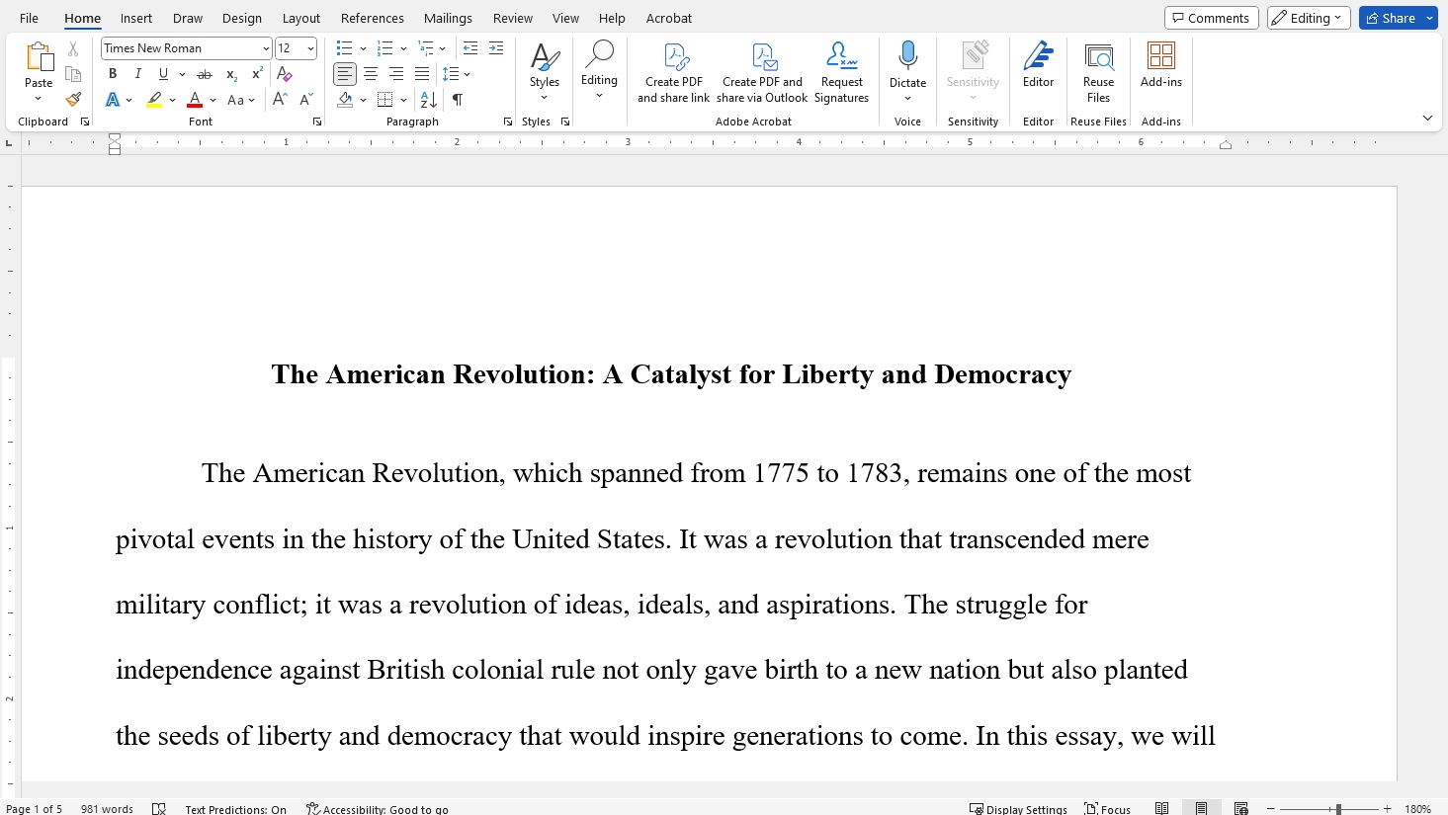The image size is (1448, 815).
Task: Open the font size dropdown
Action: (x=310, y=48)
